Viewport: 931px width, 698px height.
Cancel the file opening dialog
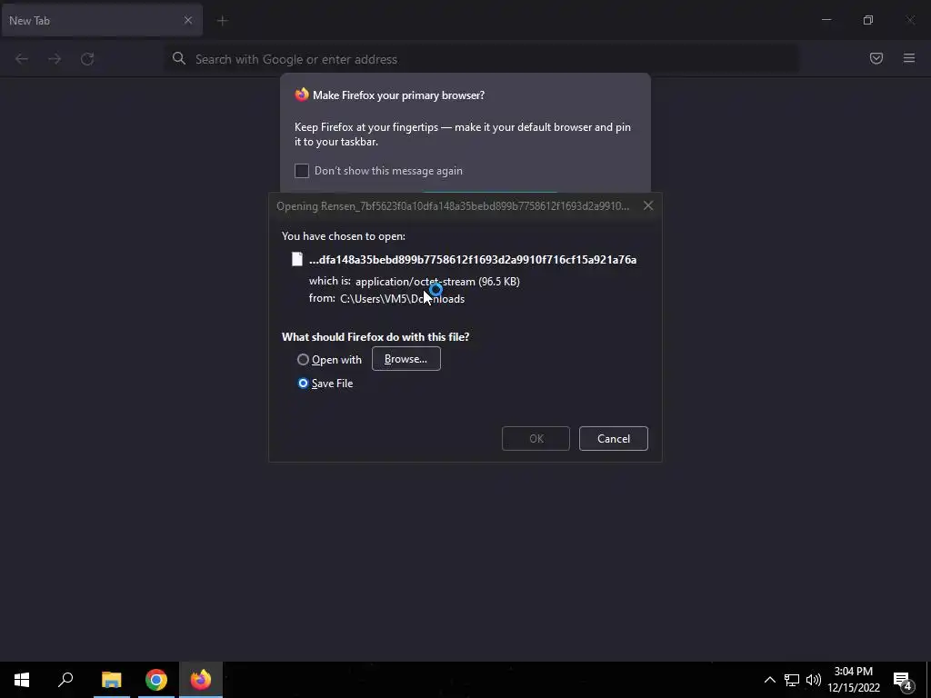point(614,439)
